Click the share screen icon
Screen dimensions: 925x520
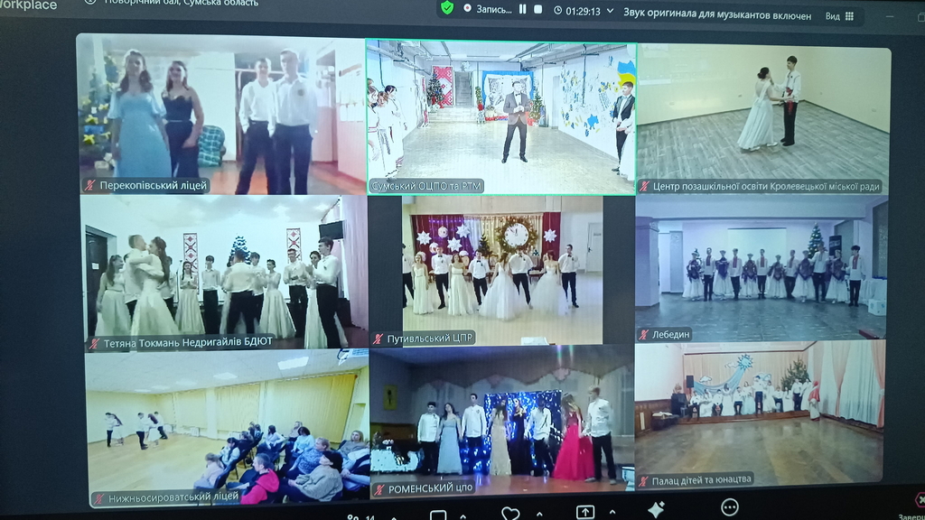click(585, 512)
